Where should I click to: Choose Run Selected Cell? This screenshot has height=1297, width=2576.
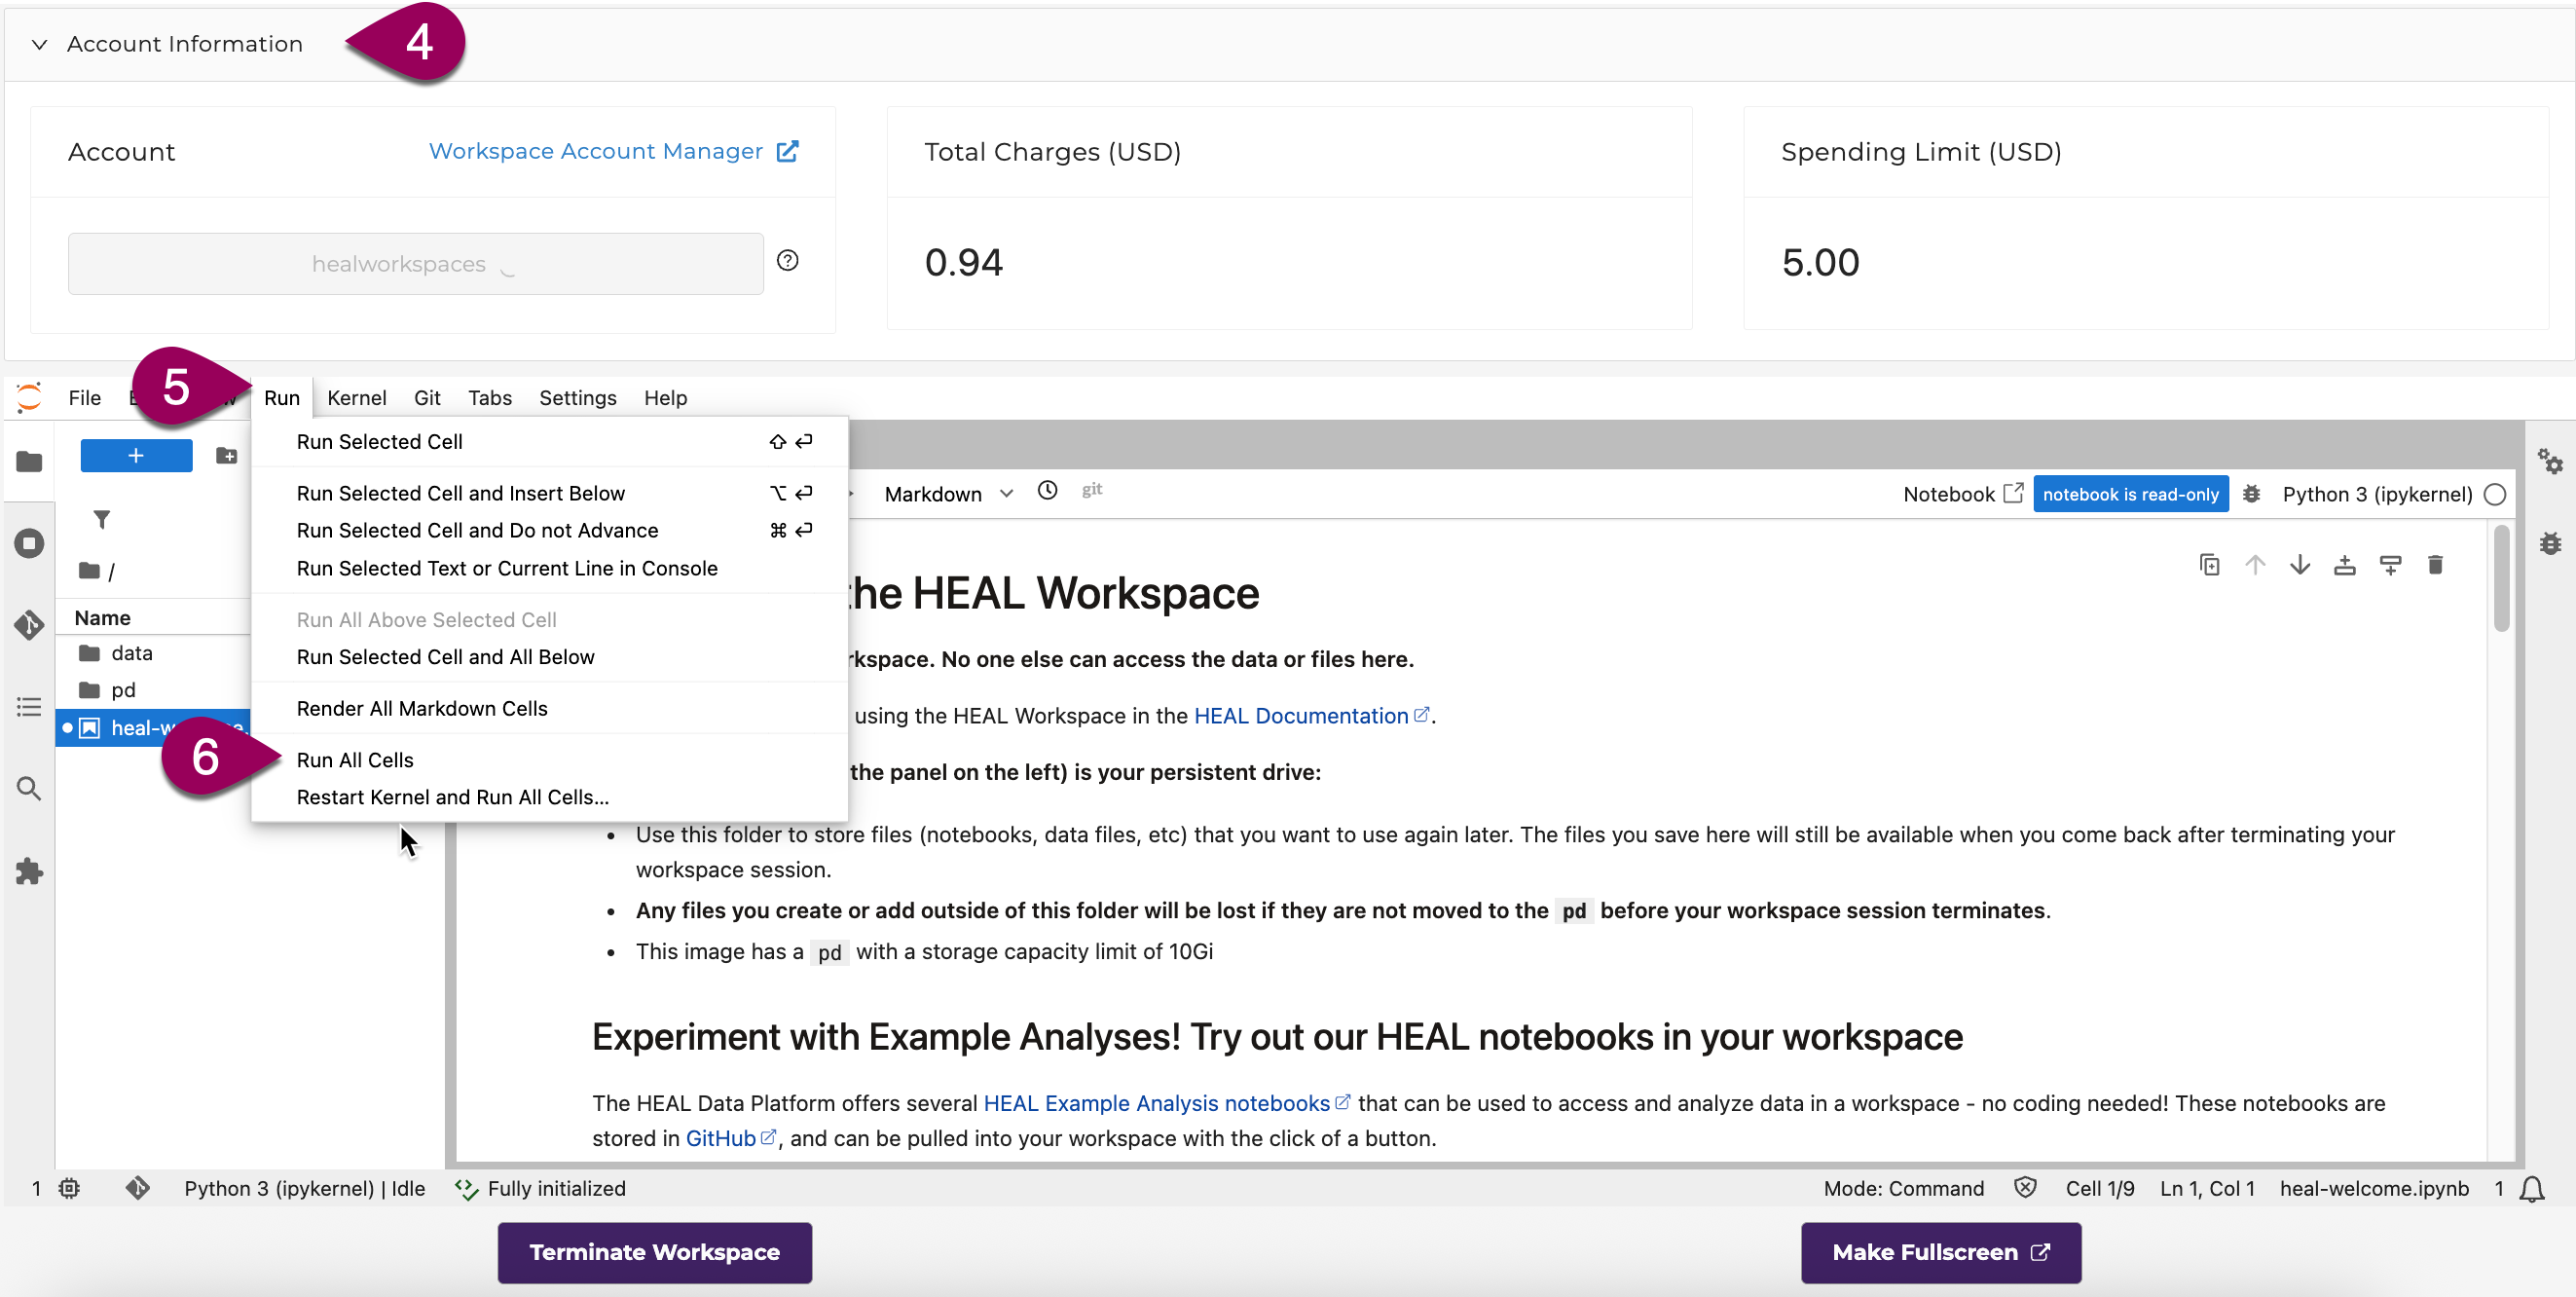[x=550, y=442]
